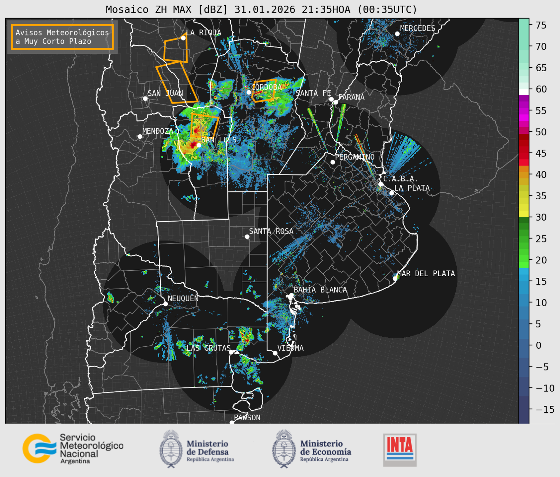Click the Avisos Meteorológicos legend box
This screenshot has width=560, height=477.
click(62, 37)
